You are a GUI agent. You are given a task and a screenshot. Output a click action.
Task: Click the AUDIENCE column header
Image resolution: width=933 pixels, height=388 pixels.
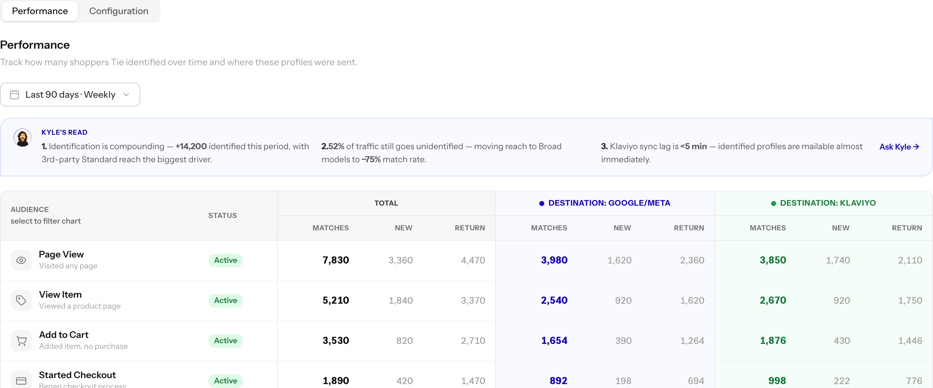coord(30,210)
